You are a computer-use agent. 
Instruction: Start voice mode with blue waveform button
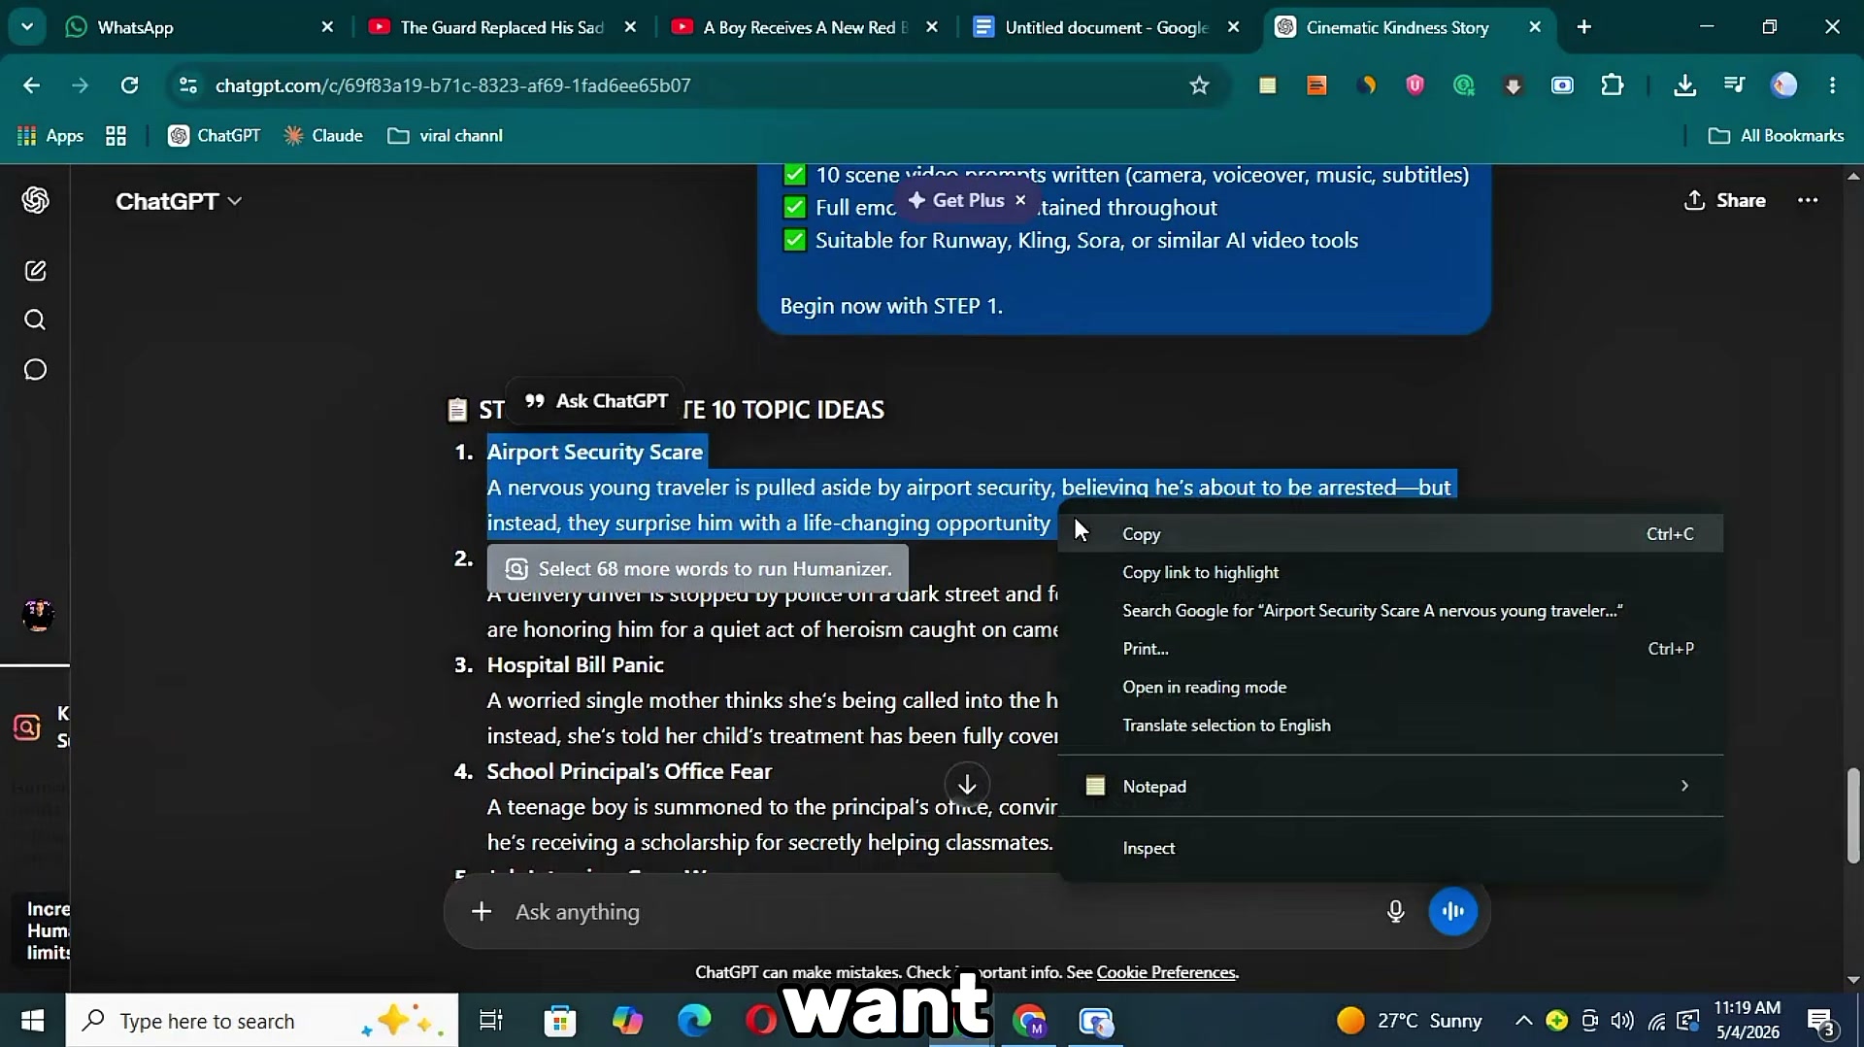[1453, 911]
